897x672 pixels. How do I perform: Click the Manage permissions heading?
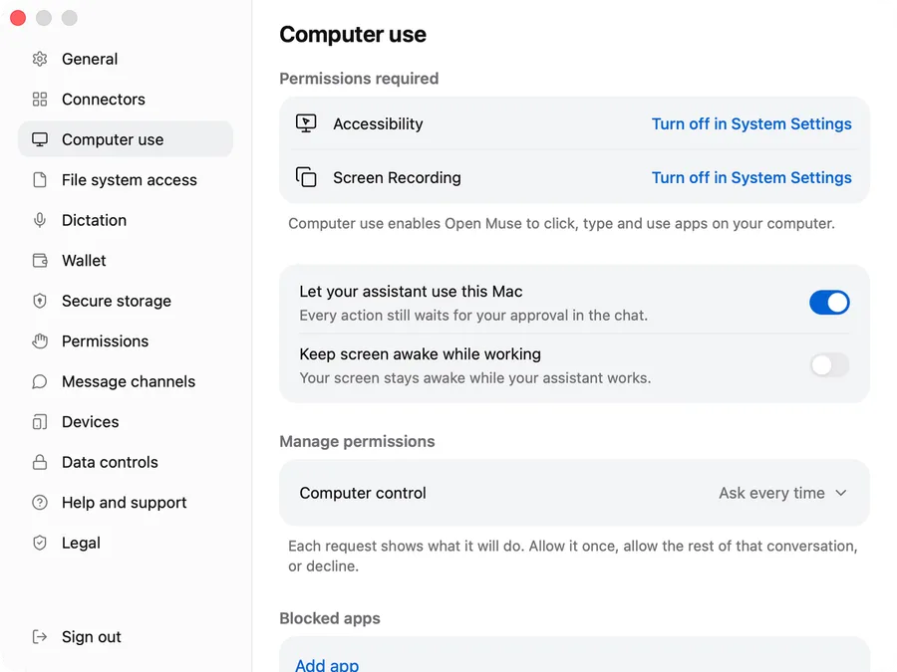[357, 441]
